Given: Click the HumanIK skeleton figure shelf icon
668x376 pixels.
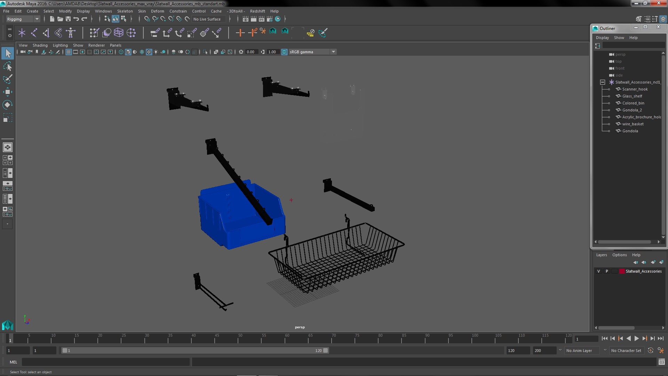Looking at the screenshot, I should coord(71,33).
